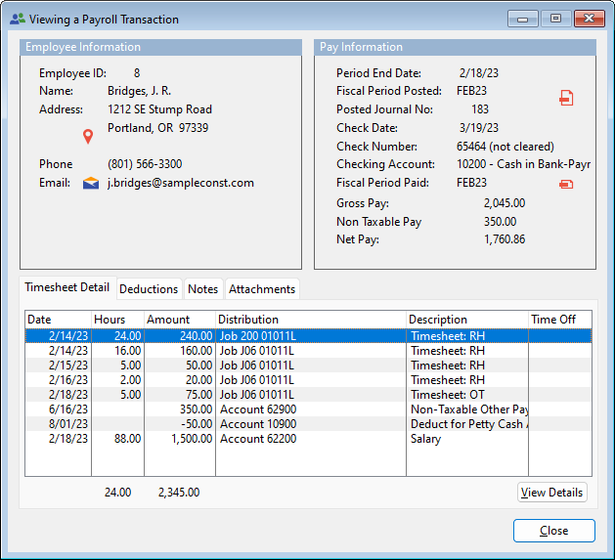This screenshot has height=560, width=615.
Task: Click the red icon beside Fiscal Period Paid
Action: 566,184
